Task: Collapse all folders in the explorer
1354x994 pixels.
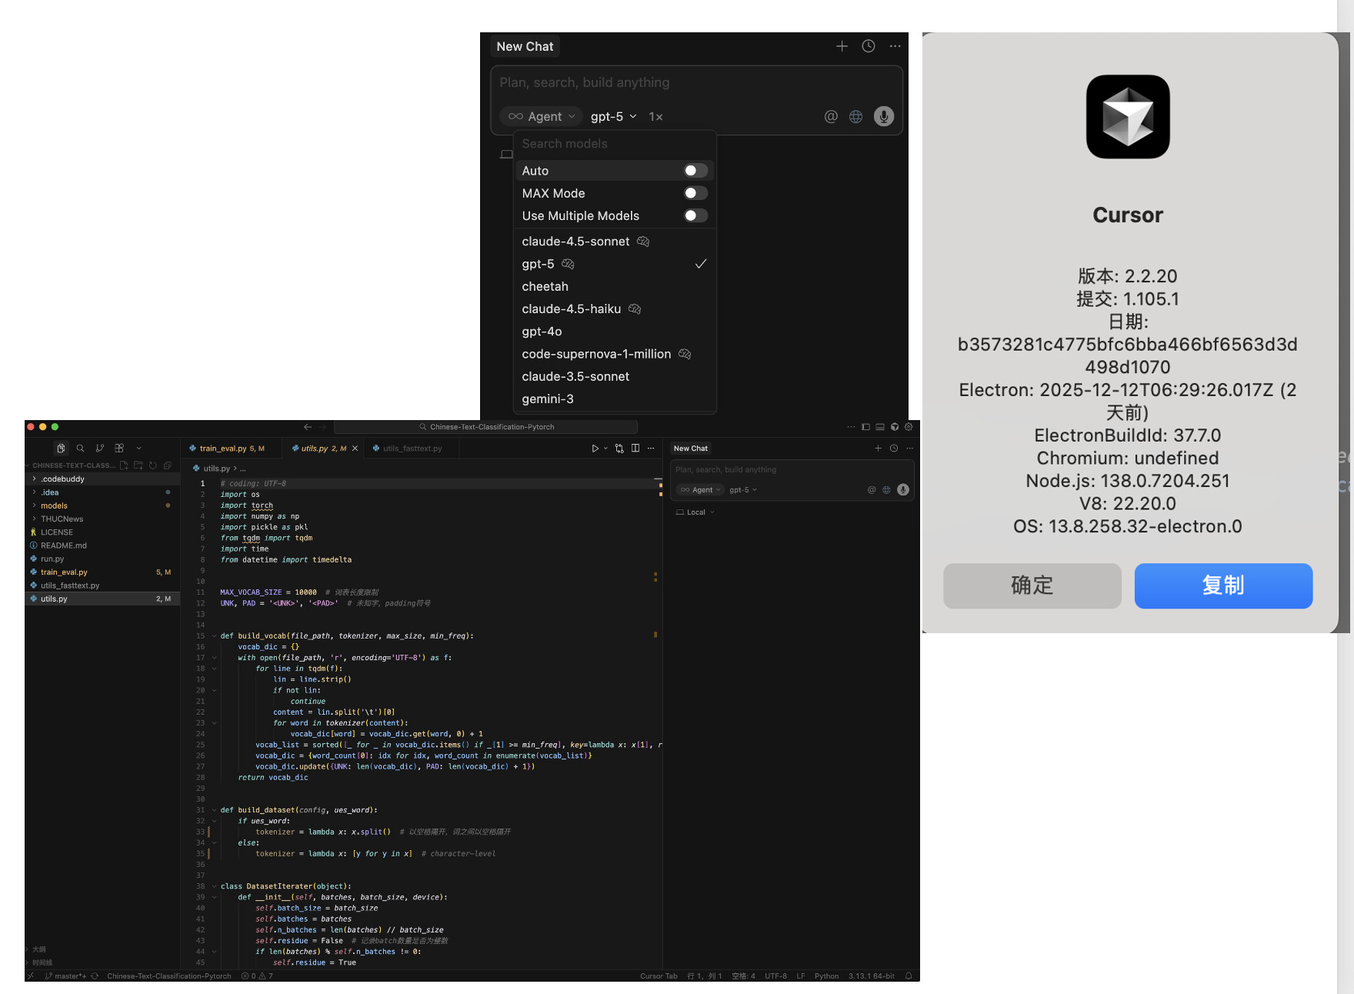Action: 168,465
